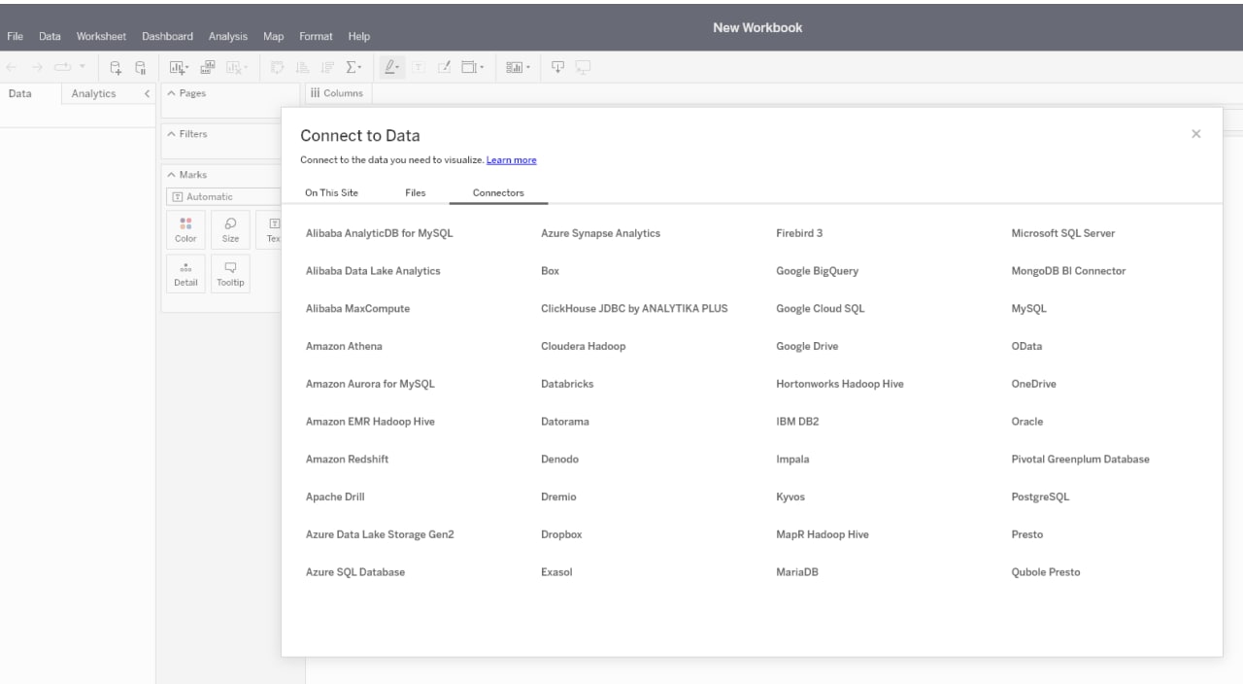1243x684 pixels.
Task: Click the Clear Sheet icon
Action: point(236,67)
